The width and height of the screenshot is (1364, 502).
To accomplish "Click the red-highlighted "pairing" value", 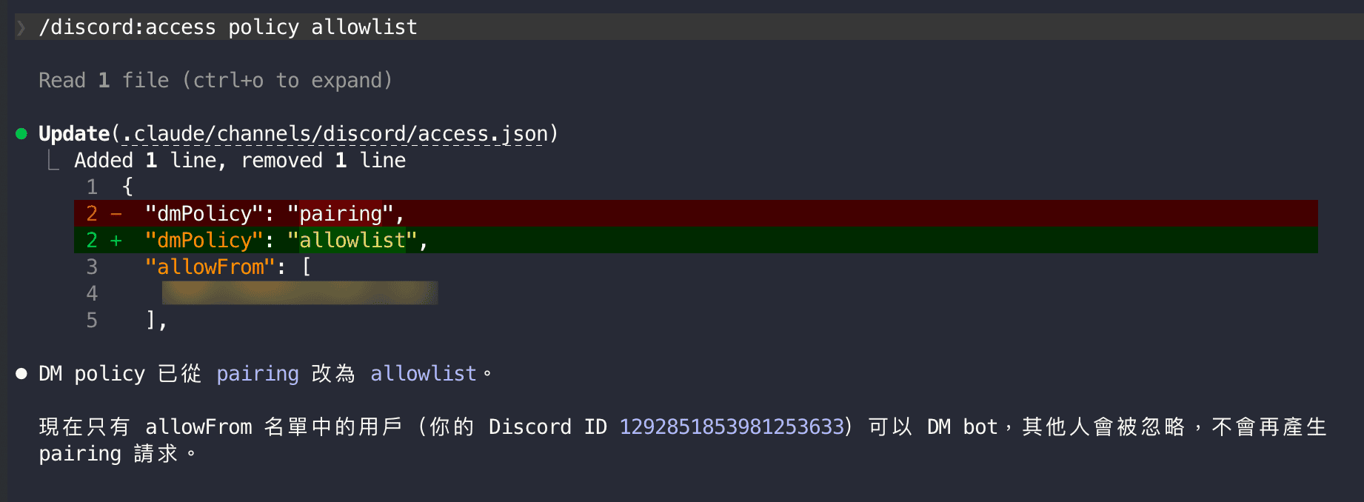I will (341, 214).
